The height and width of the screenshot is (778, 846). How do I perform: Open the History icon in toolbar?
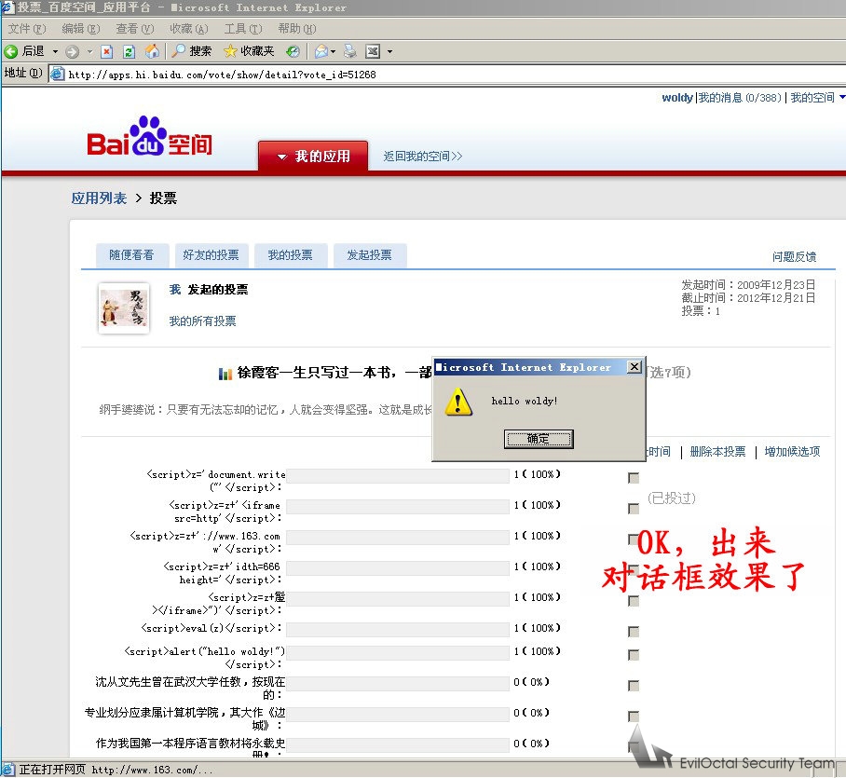[x=293, y=51]
